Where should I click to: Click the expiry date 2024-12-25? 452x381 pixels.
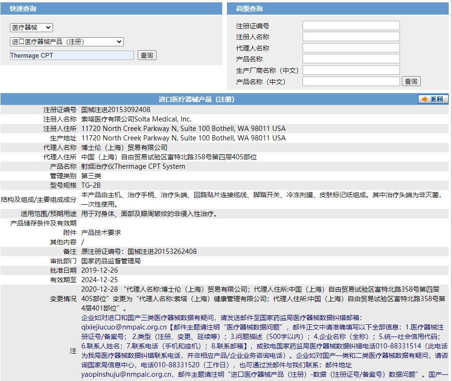(100, 280)
